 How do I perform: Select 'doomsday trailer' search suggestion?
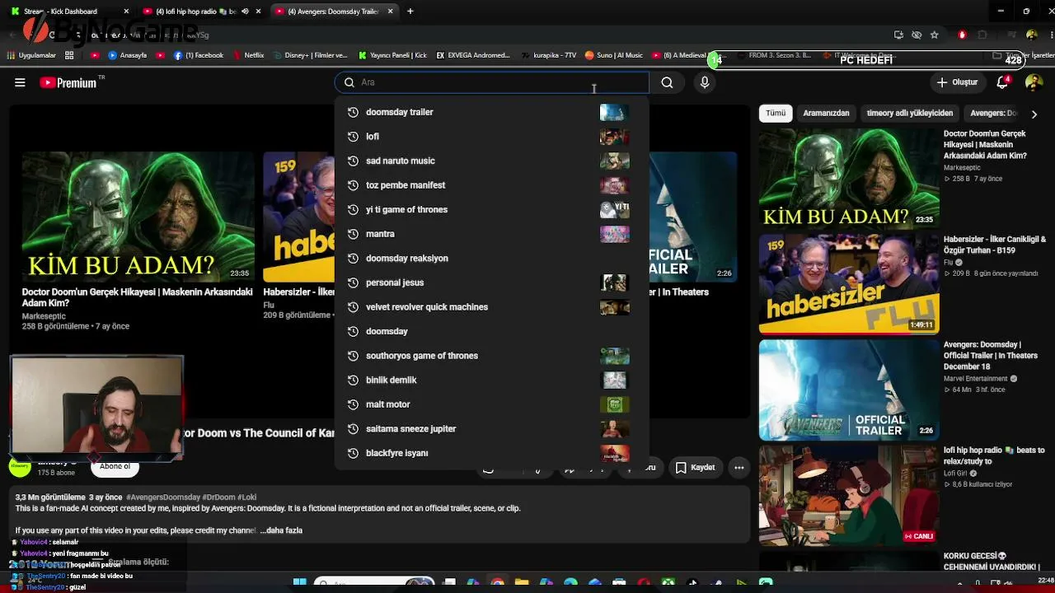[x=491, y=112]
